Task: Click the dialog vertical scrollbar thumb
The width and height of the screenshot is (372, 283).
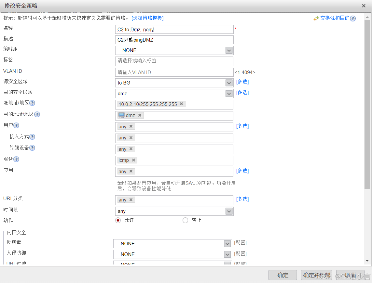Action: [367, 104]
